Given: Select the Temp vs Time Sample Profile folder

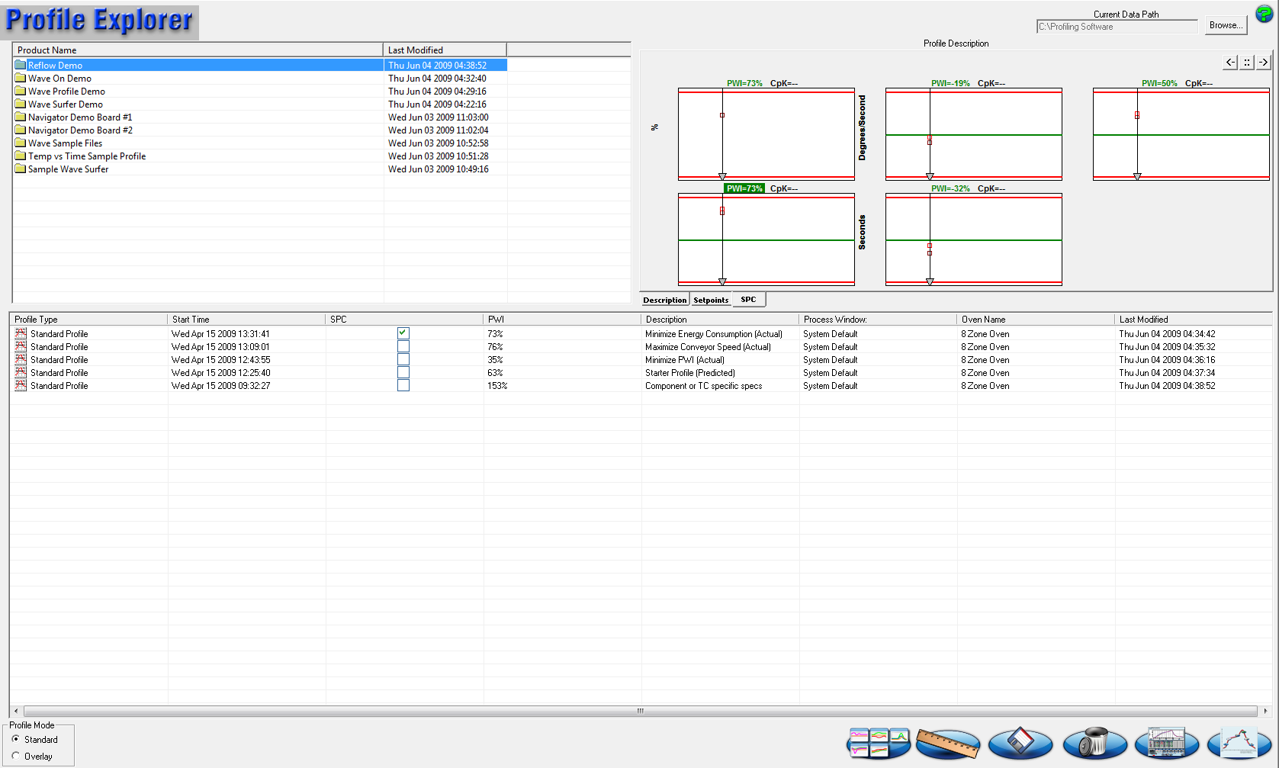Looking at the screenshot, I should tap(86, 156).
